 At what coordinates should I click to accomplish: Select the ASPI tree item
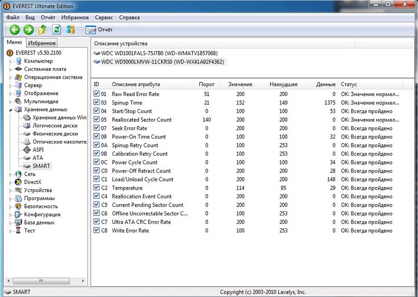(x=34, y=150)
